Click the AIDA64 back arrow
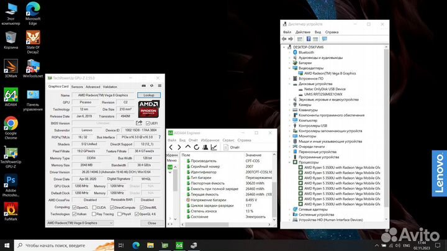Image resolution: width=447 pixels, height=251 pixels. pos(171,147)
